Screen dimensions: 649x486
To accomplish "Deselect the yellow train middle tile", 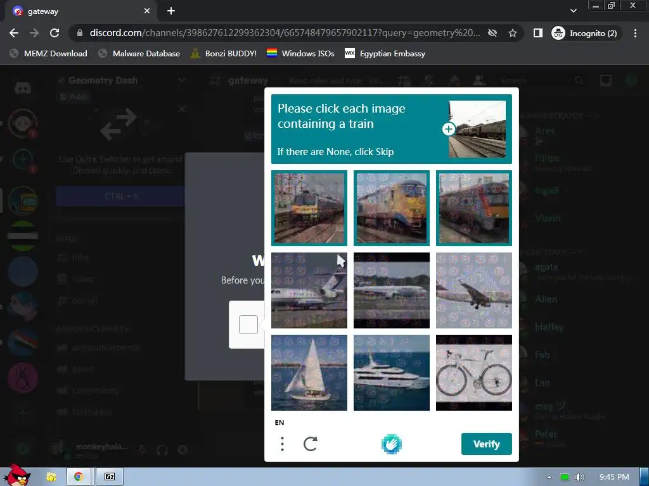I will click(x=392, y=208).
